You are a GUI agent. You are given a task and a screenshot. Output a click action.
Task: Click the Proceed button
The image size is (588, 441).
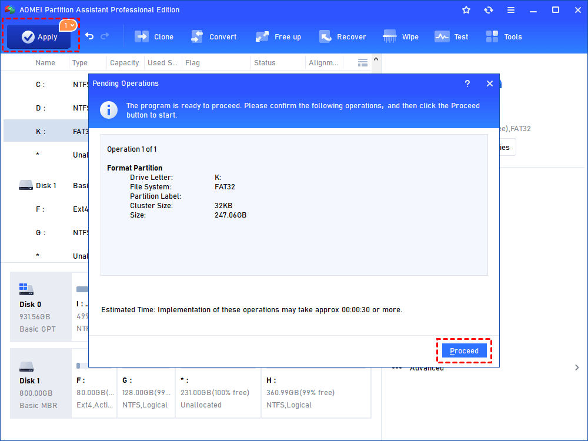[465, 351]
